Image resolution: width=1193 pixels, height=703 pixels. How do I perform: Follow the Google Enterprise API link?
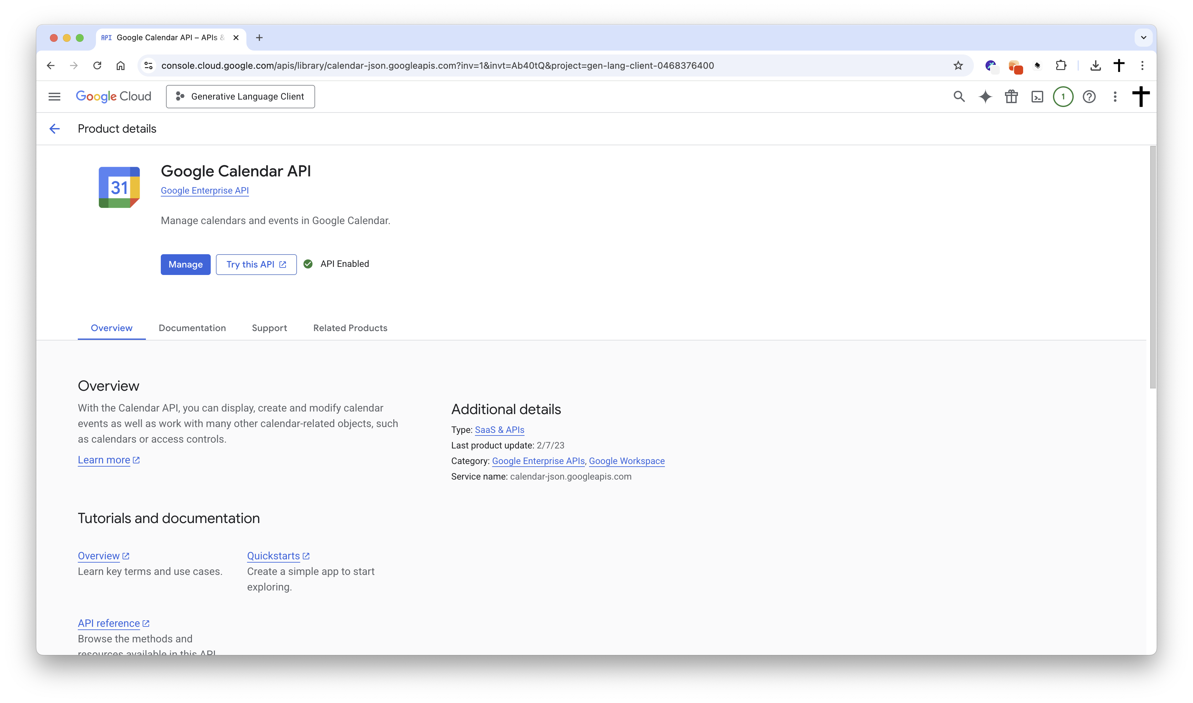coord(205,190)
